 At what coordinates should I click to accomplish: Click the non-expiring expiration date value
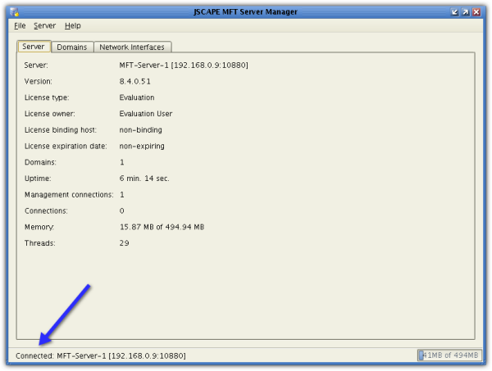point(142,146)
